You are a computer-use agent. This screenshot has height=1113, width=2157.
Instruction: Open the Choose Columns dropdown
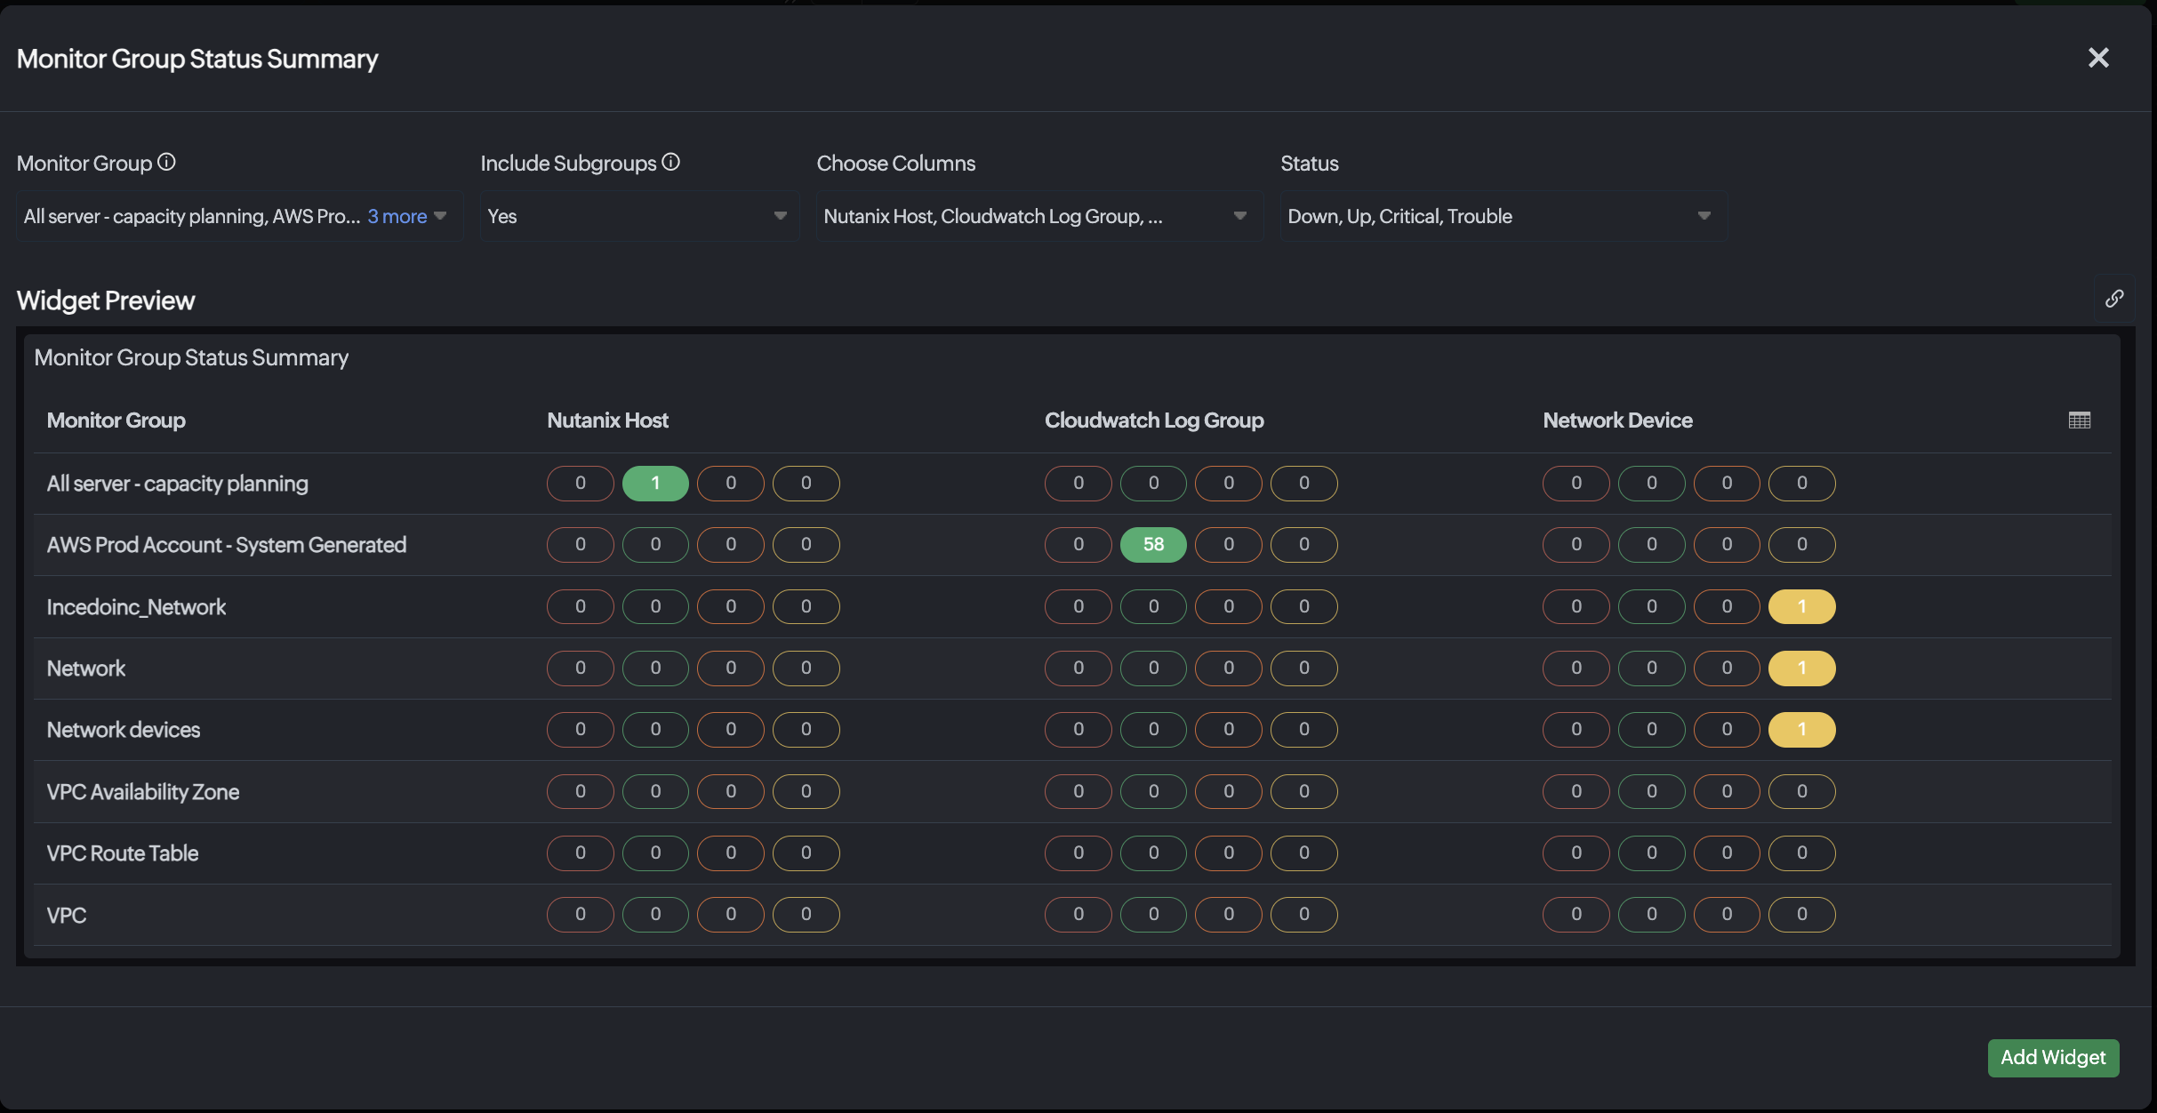pyautogui.click(x=1039, y=216)
